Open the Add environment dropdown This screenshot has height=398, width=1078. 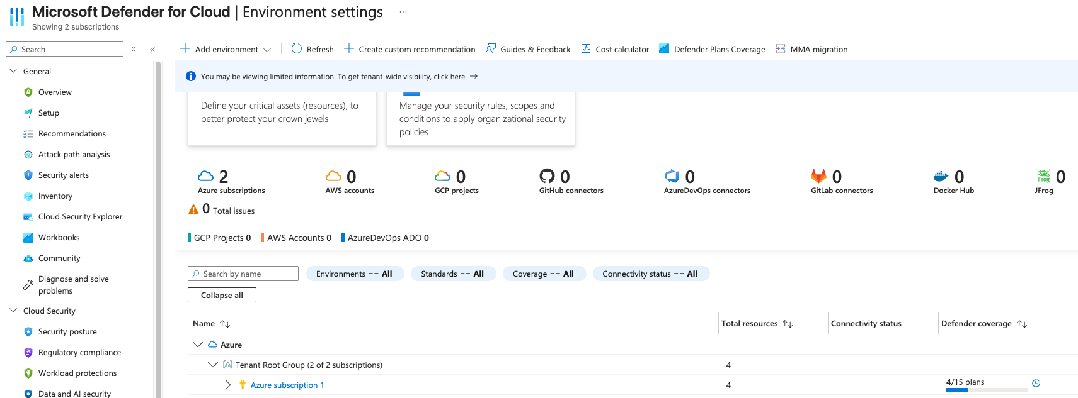tap(226, 49)
